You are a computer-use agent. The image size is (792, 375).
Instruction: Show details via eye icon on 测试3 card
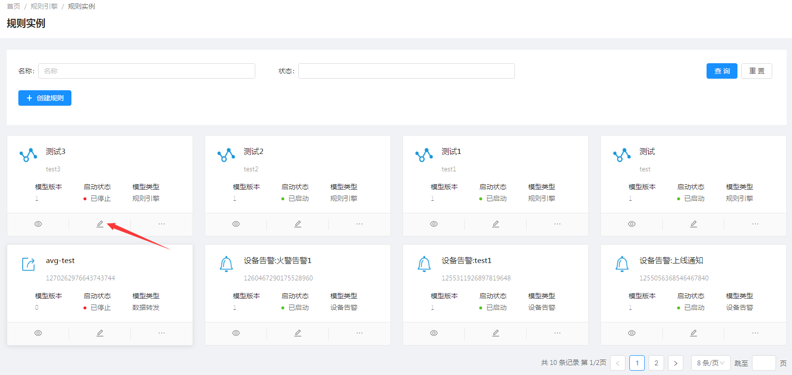point(38,224)
